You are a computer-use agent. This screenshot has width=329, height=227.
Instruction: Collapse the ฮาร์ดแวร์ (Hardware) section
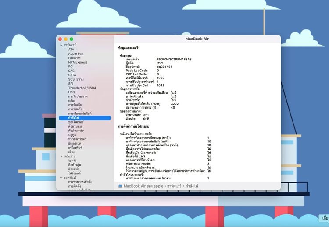coord(61,45)
